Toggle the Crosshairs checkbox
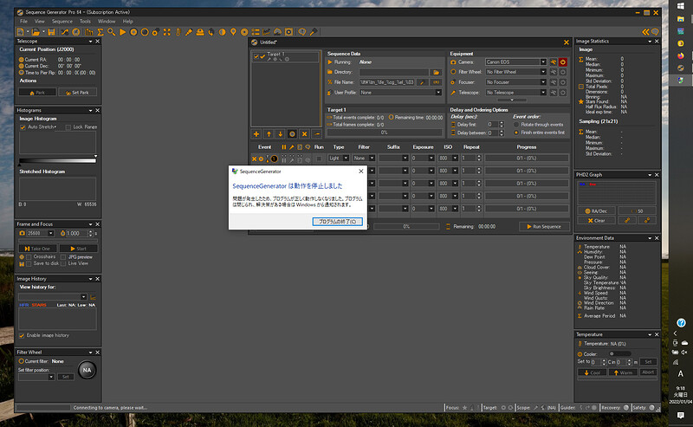 click(29, 257)
